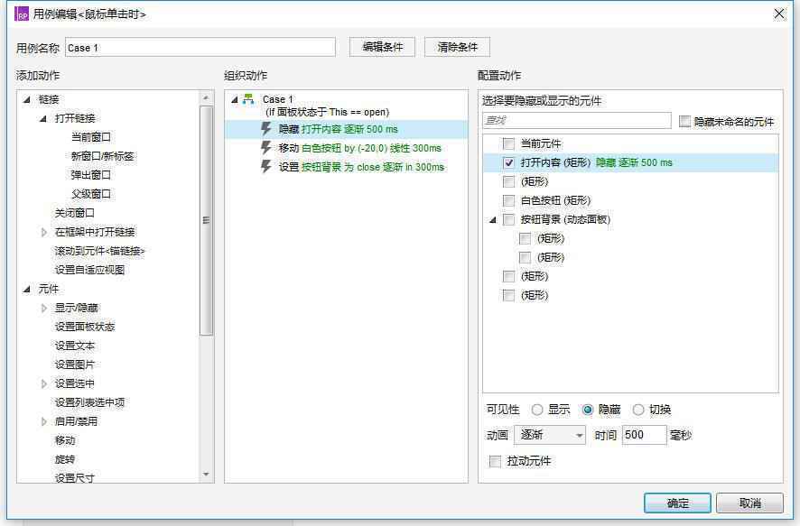
Task: Click the 确定 button to confirm
Action: tap(676, 503)
